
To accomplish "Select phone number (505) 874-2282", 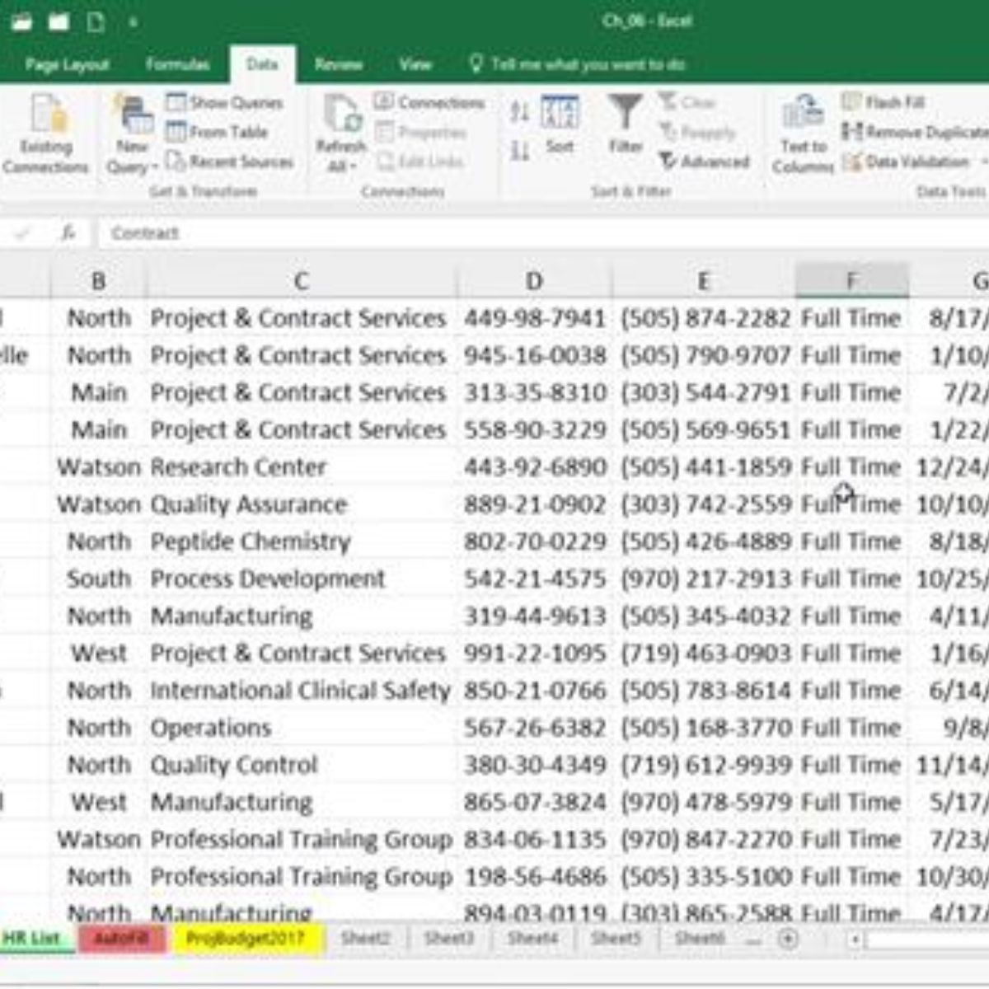I will click(x=703, y=318).
